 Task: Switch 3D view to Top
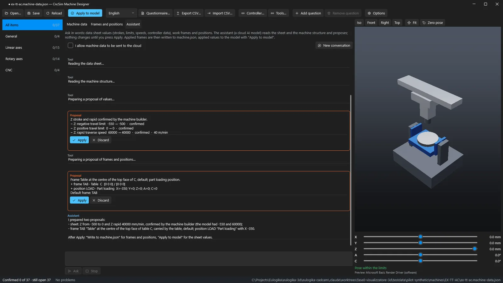(x=397, y=23)
